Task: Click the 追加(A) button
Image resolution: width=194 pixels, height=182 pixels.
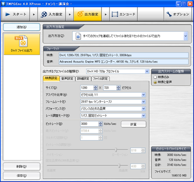Action: coord(22,27)
